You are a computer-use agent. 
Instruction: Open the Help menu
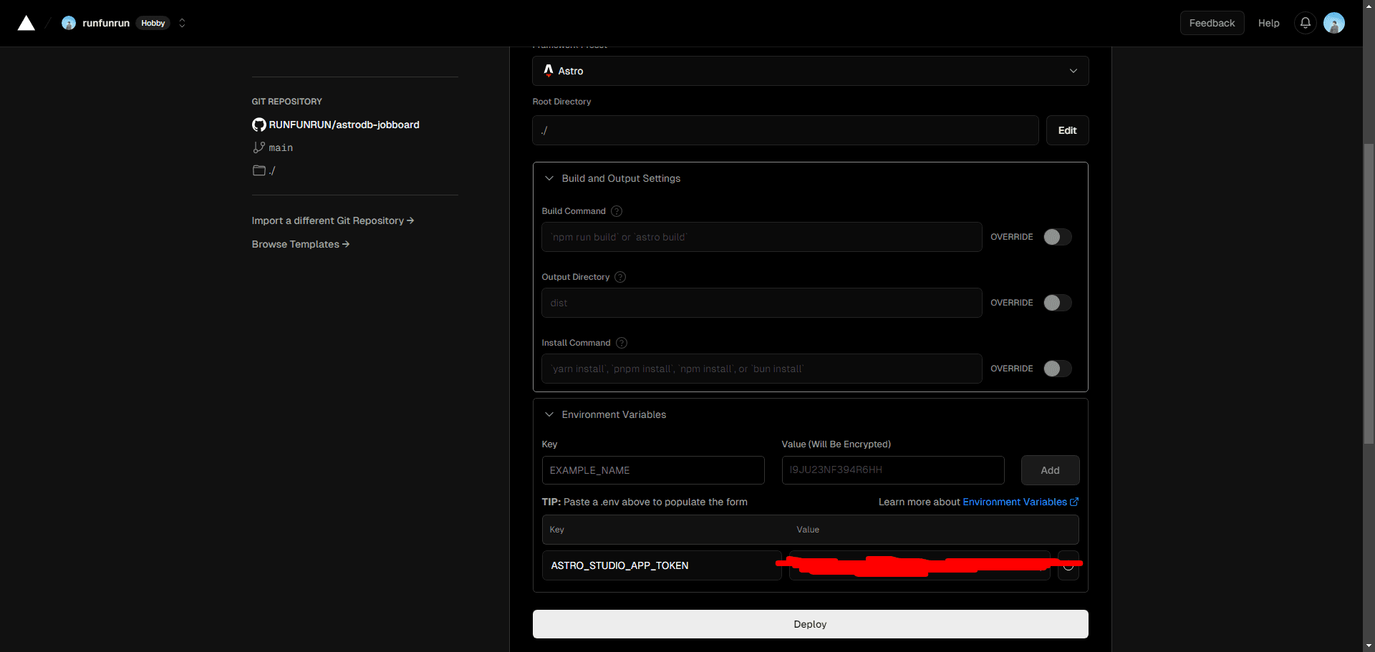tap(1268, 23)
